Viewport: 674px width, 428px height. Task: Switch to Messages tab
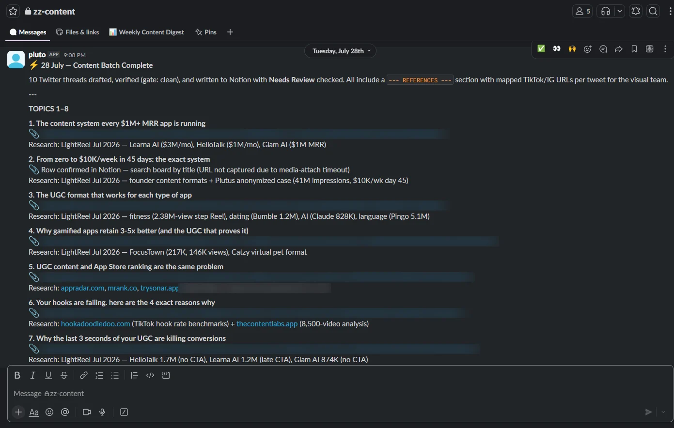(28, 32)
